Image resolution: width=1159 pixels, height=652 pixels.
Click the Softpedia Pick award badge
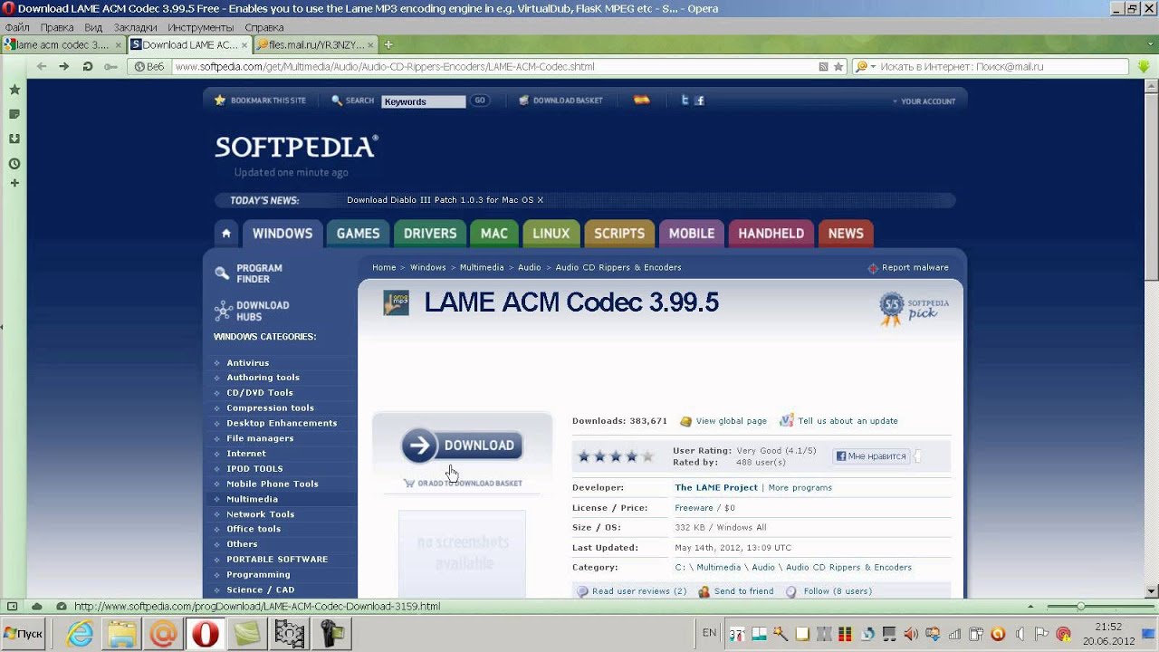[914, 309]
